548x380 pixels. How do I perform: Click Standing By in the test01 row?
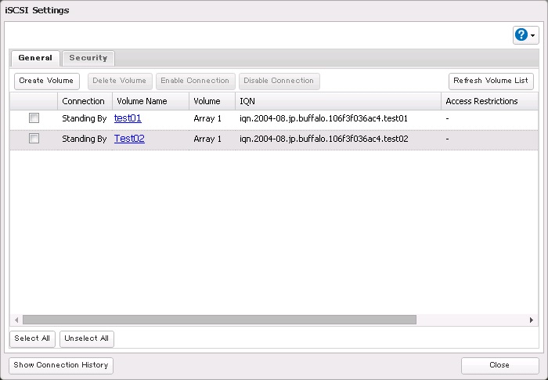coord(85,118)
